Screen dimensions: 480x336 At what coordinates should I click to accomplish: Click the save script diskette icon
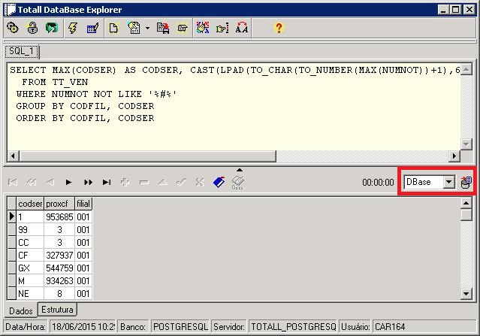[163, 28]
